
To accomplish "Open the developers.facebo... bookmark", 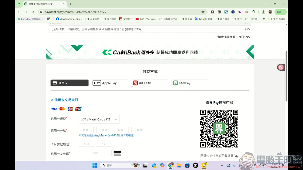I will point(69,19).
